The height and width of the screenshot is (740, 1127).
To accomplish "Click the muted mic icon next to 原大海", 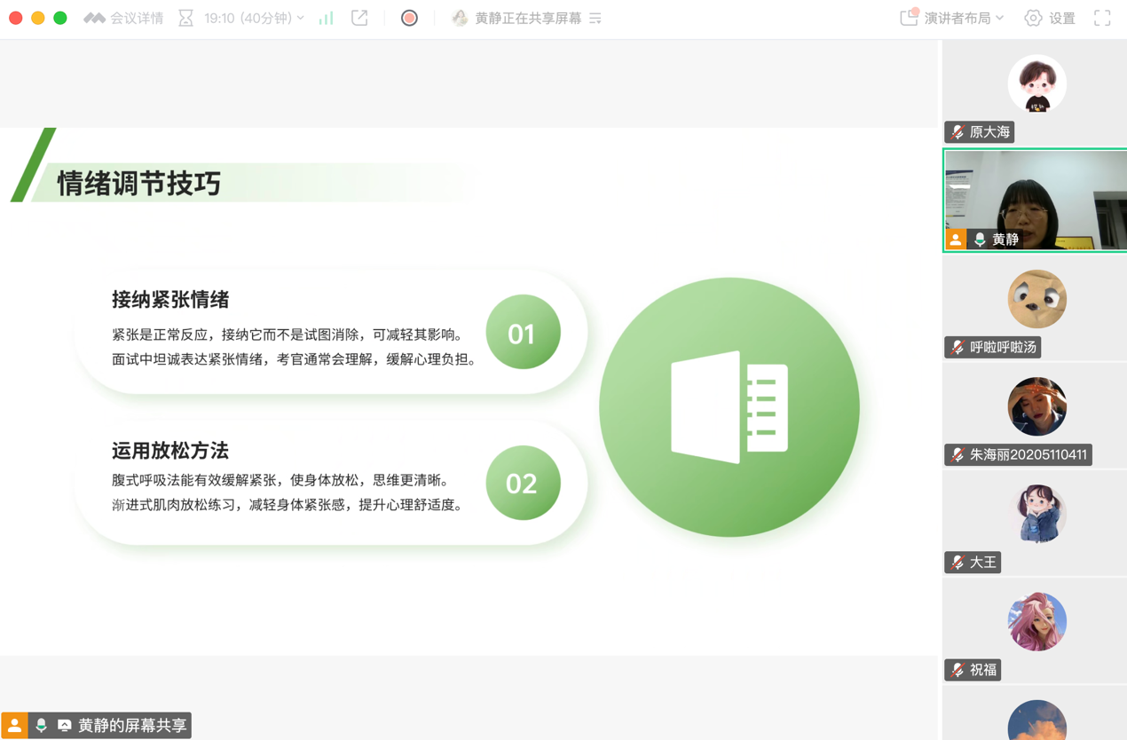I will [958, 132].
